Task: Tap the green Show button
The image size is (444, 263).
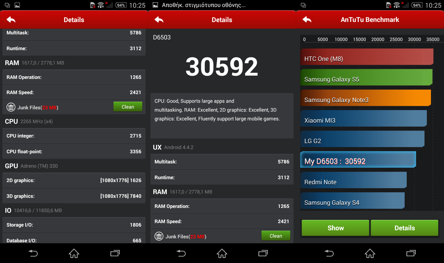Action: pyautogui.click(x=335, y=228)
